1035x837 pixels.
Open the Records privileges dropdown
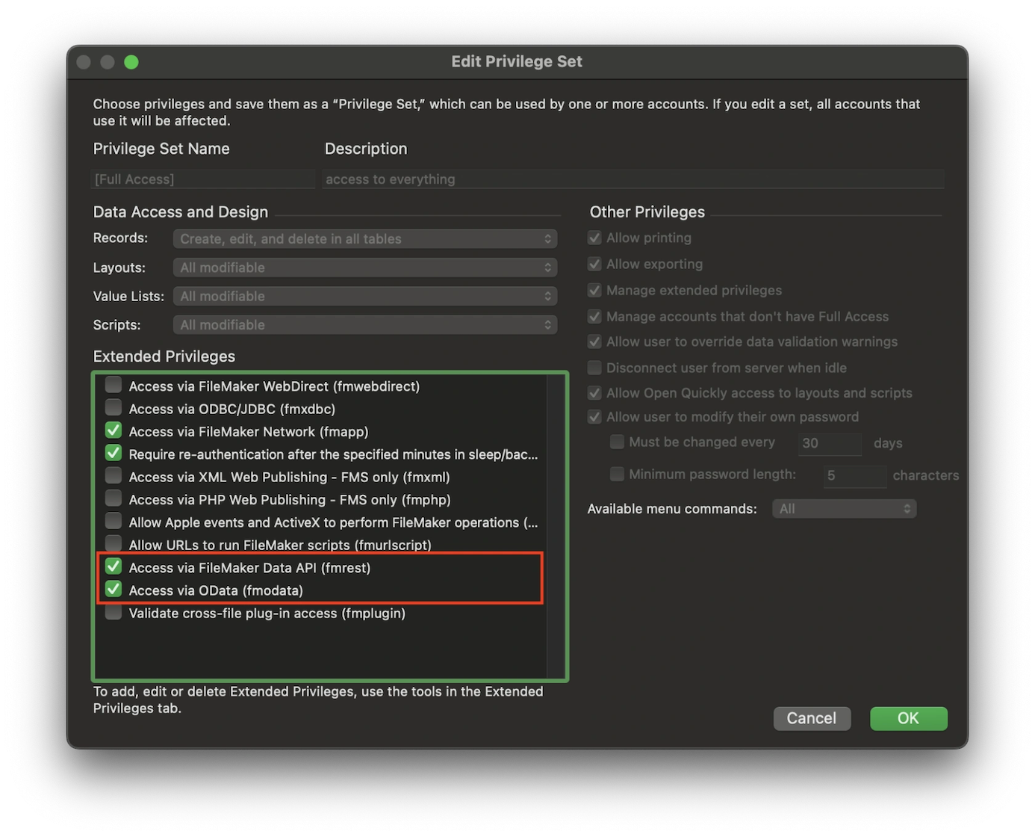coord(364,238)
